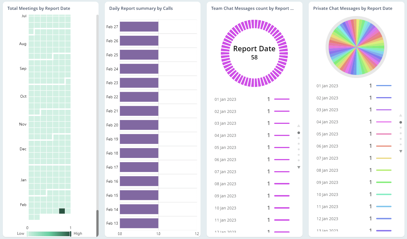Click the up triangle above Team Chat legend dots

tap(299, 126)
